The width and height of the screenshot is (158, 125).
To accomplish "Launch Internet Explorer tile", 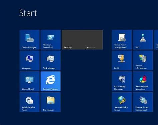I will pos(51,81).
